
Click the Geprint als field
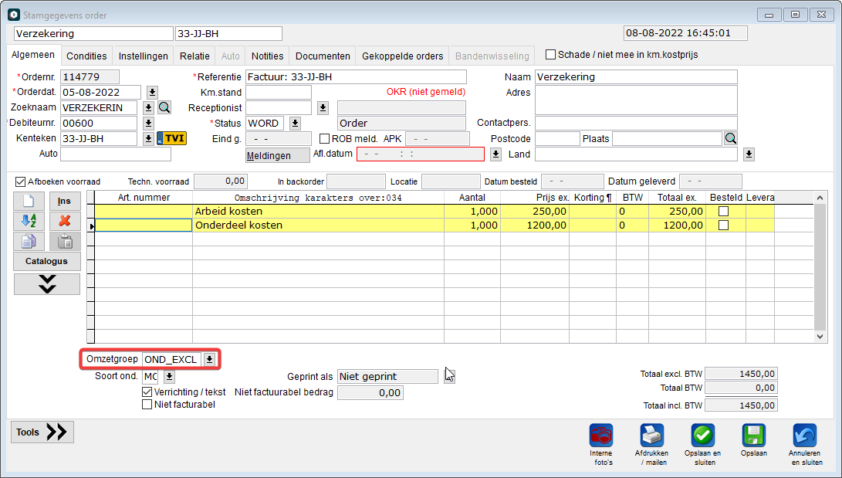(387, 377)
